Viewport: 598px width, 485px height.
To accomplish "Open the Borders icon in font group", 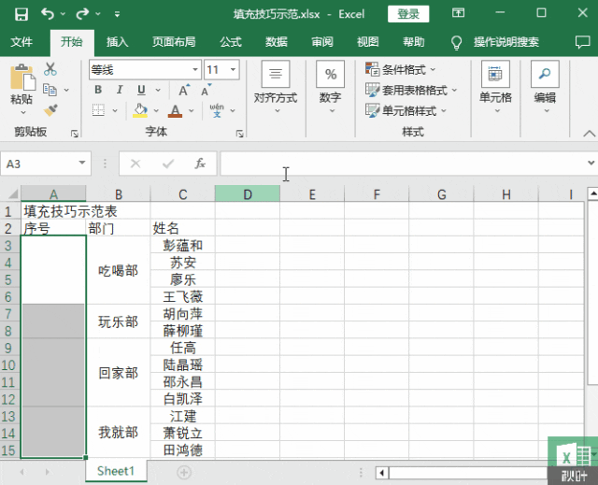I will 98,110.
